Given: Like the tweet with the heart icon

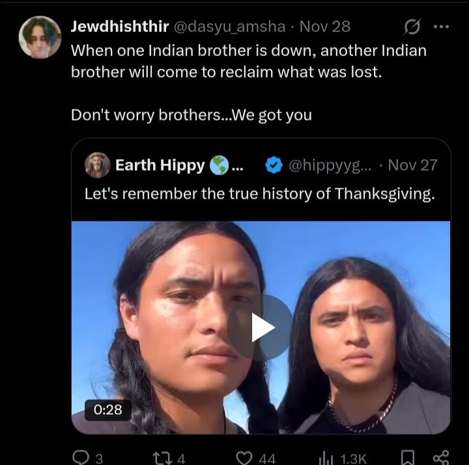Looking at the screenshot, I should point(244,457).
